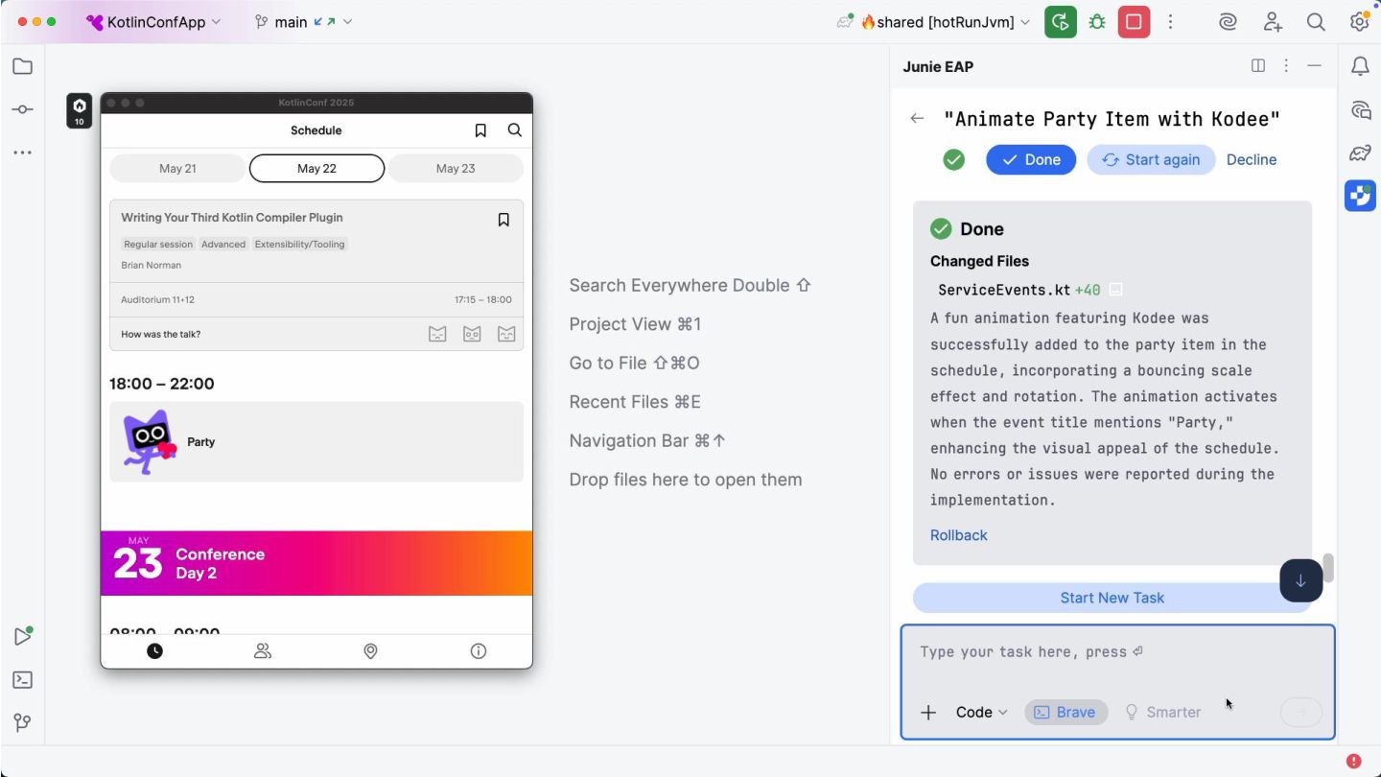The height and width of the screenshot is (777, 1381).
Task: Open the Project tool window folder icon
Action: click(x=22, y=66)
